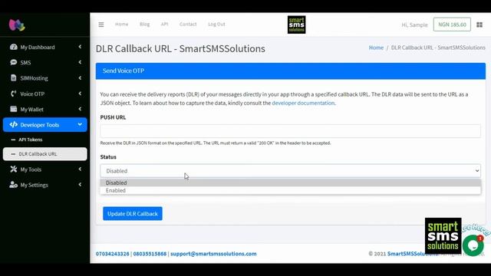This screenshot has width=491, height=276.
Task: Click the Smart SMS Solutions logo in header
Action: pos(297,25)
